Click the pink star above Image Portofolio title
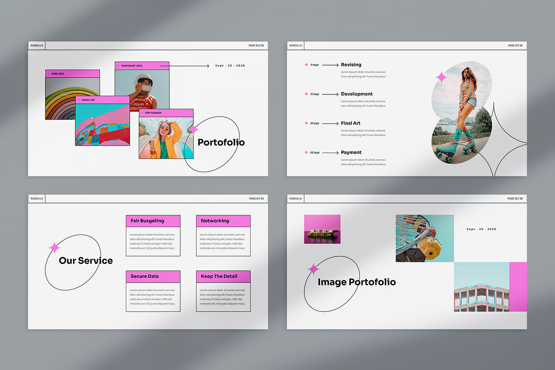The image size is (555, 370). (314, 269)
